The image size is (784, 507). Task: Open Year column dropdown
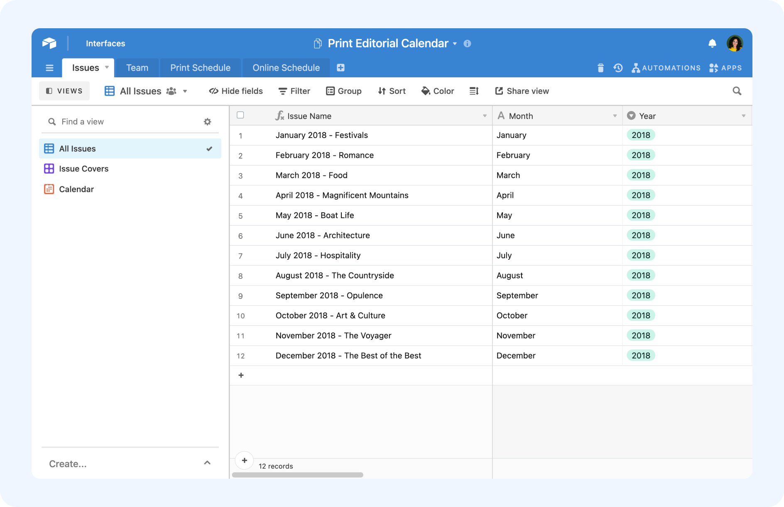[x=744, y=116]
